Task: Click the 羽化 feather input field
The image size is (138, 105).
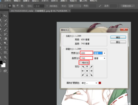Action: tap(39, 6)
